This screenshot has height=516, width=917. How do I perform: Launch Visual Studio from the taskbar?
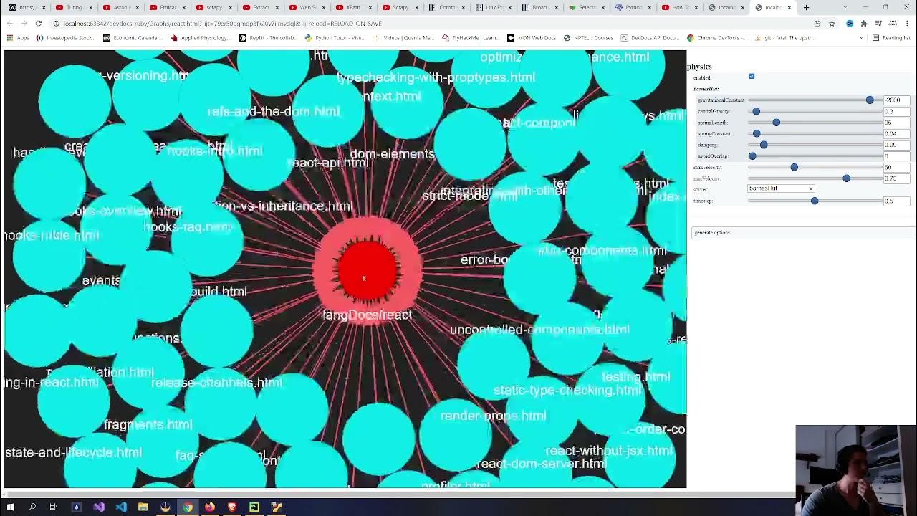(99, 507)
